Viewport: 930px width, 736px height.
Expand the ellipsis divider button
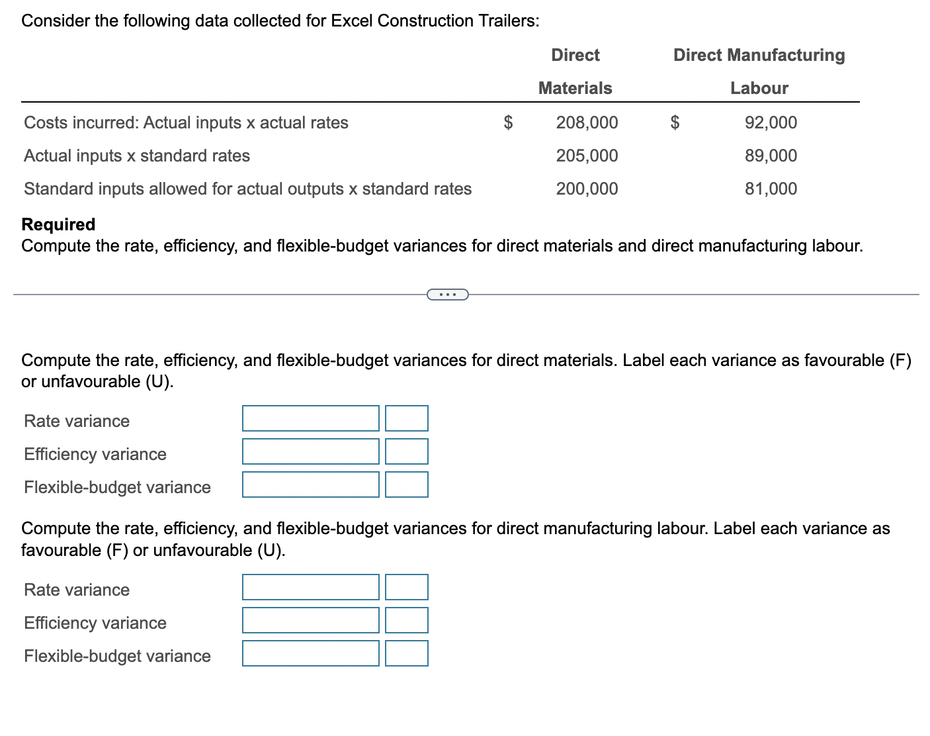click(447, 294)
